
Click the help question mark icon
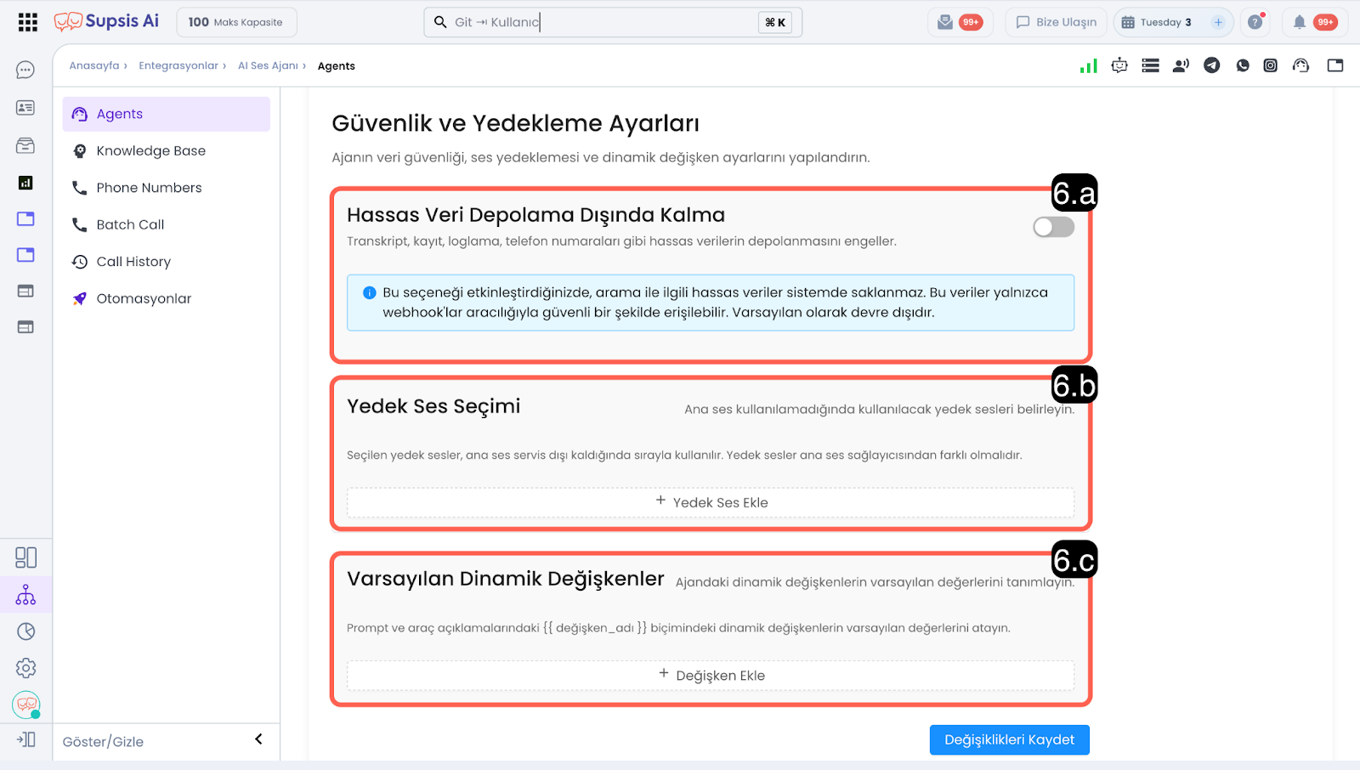tap(1255, 22)
